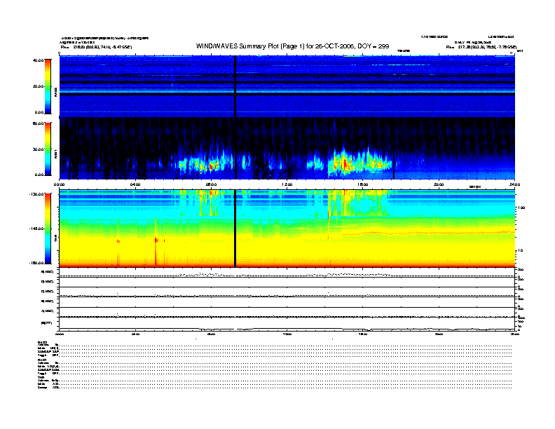555x429 pixels.
Task: Click the bright RAD1 emission near 15:00
Action: 345,163
